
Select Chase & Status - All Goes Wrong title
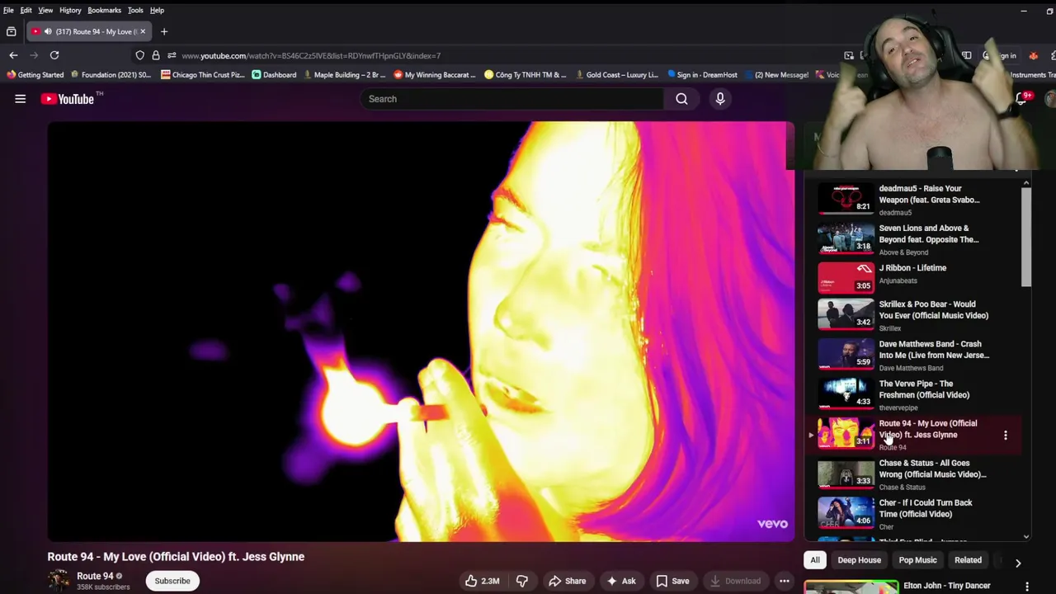tap(932, 469)
